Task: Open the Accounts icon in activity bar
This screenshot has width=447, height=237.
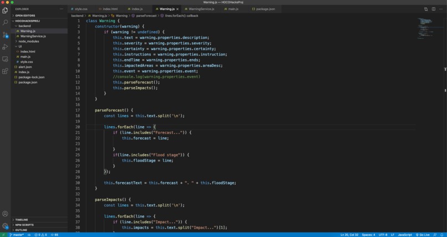Action: point(5,214)
